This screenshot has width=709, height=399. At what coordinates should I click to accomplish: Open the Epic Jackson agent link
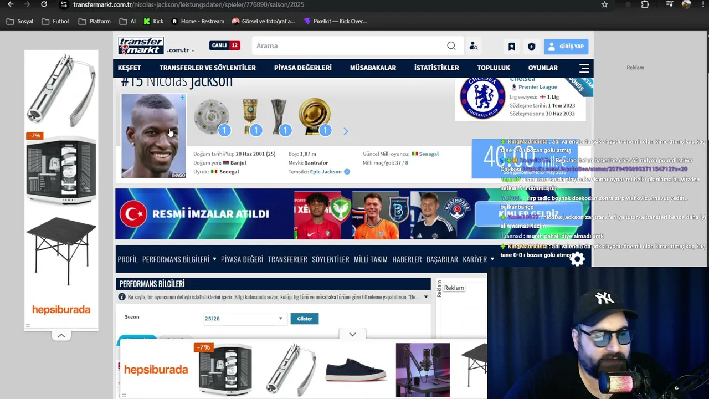coord(326,172)
